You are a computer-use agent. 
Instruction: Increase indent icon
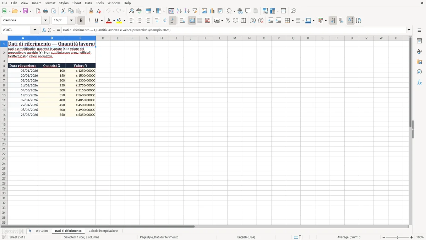(271, 21)
